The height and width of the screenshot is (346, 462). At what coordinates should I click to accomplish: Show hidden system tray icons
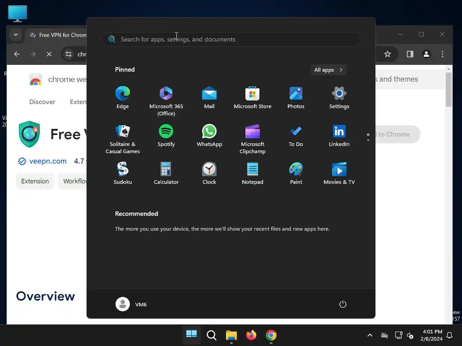[x=370, y=335]
